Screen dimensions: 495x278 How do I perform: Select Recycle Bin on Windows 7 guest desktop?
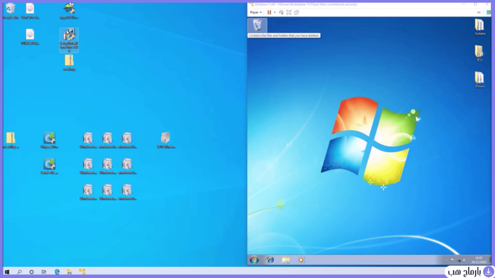(257, 25)
